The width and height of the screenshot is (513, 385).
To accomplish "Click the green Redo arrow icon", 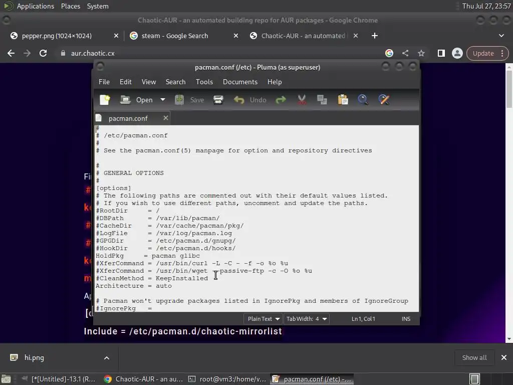I will tap(281, 100).
